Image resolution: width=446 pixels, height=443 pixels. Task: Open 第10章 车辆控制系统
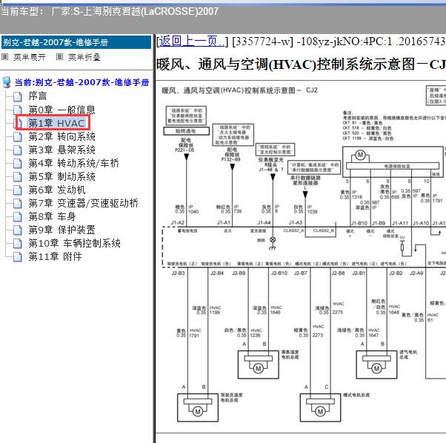pyautogui.click(x=75, y=244)
